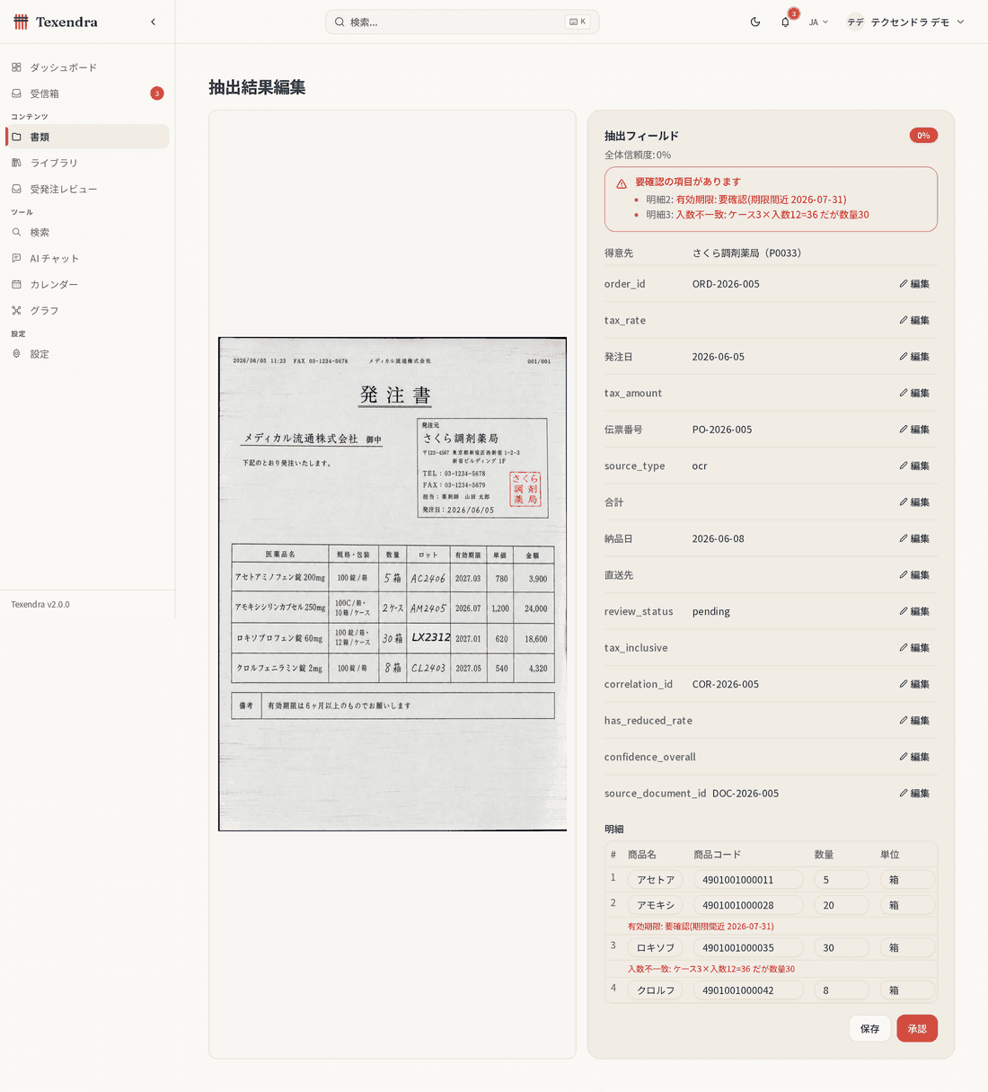Collapse the sidebar with the chevron icon
This screenshot has width=988, height=1092.
pos(153,22)
